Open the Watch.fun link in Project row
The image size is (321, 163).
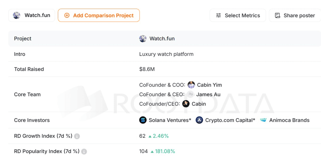162,39
